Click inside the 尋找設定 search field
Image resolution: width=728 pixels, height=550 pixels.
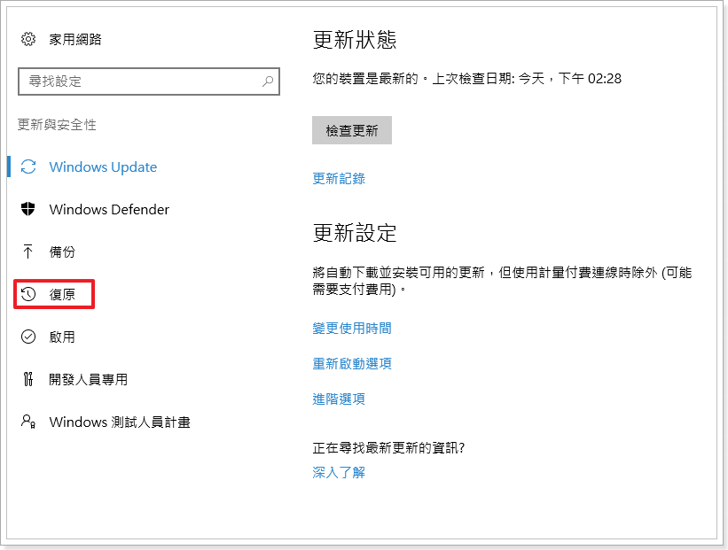coord(142,81)
